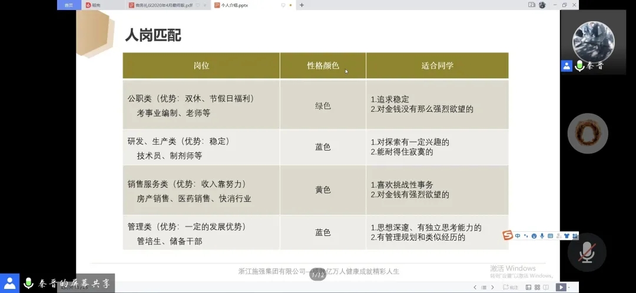This screenshot has height=293, width=636.
Task: Go to next slide arrow
Action: click(x=493, y=287)
